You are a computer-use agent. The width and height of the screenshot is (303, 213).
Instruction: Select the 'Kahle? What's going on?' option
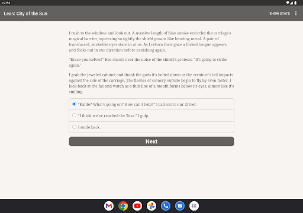pos(151,104)
